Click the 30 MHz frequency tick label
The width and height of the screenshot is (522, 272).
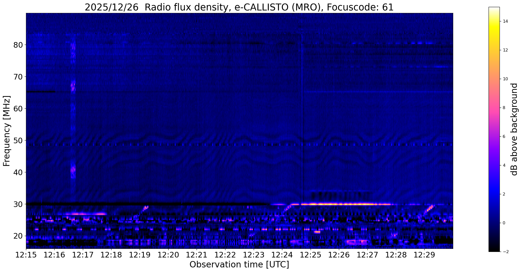[18, 204]
